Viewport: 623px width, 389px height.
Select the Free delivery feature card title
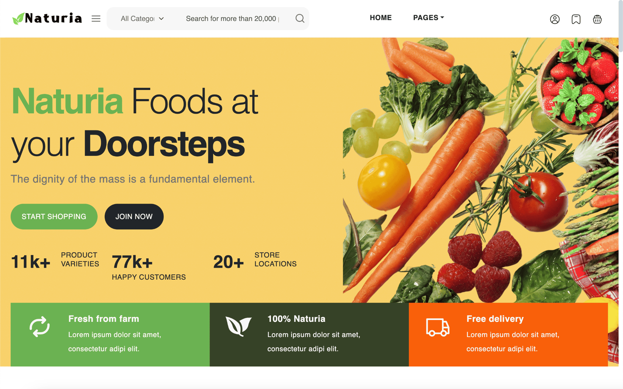point(495,319)
